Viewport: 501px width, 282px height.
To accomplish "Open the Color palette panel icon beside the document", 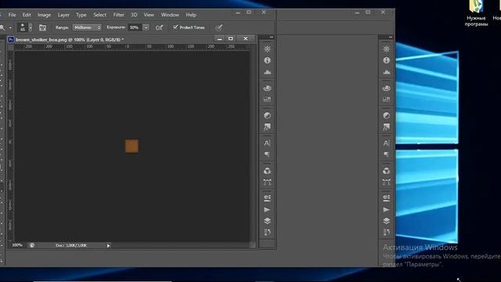I will pyautogui.click(x=268, y=88).
